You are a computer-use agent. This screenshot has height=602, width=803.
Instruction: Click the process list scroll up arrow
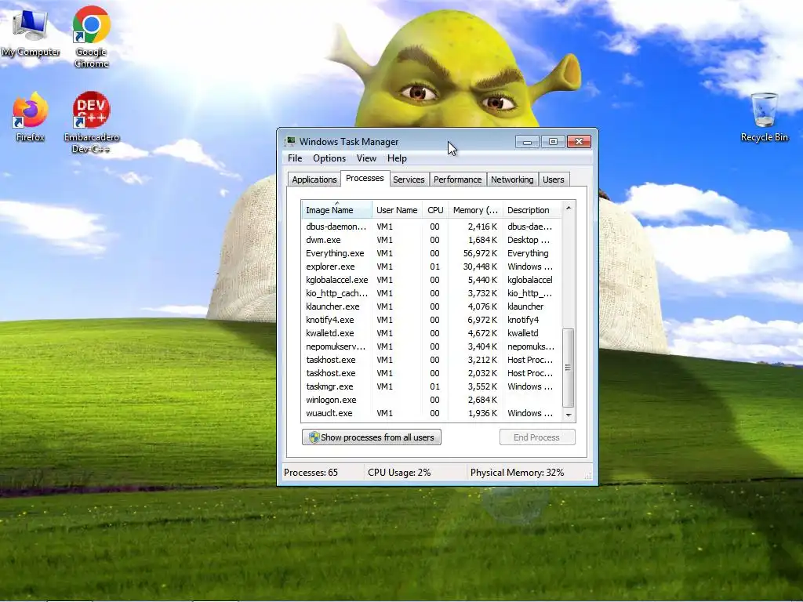tap(568, 208)
